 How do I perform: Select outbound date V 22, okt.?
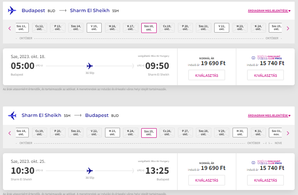[222, 28]
